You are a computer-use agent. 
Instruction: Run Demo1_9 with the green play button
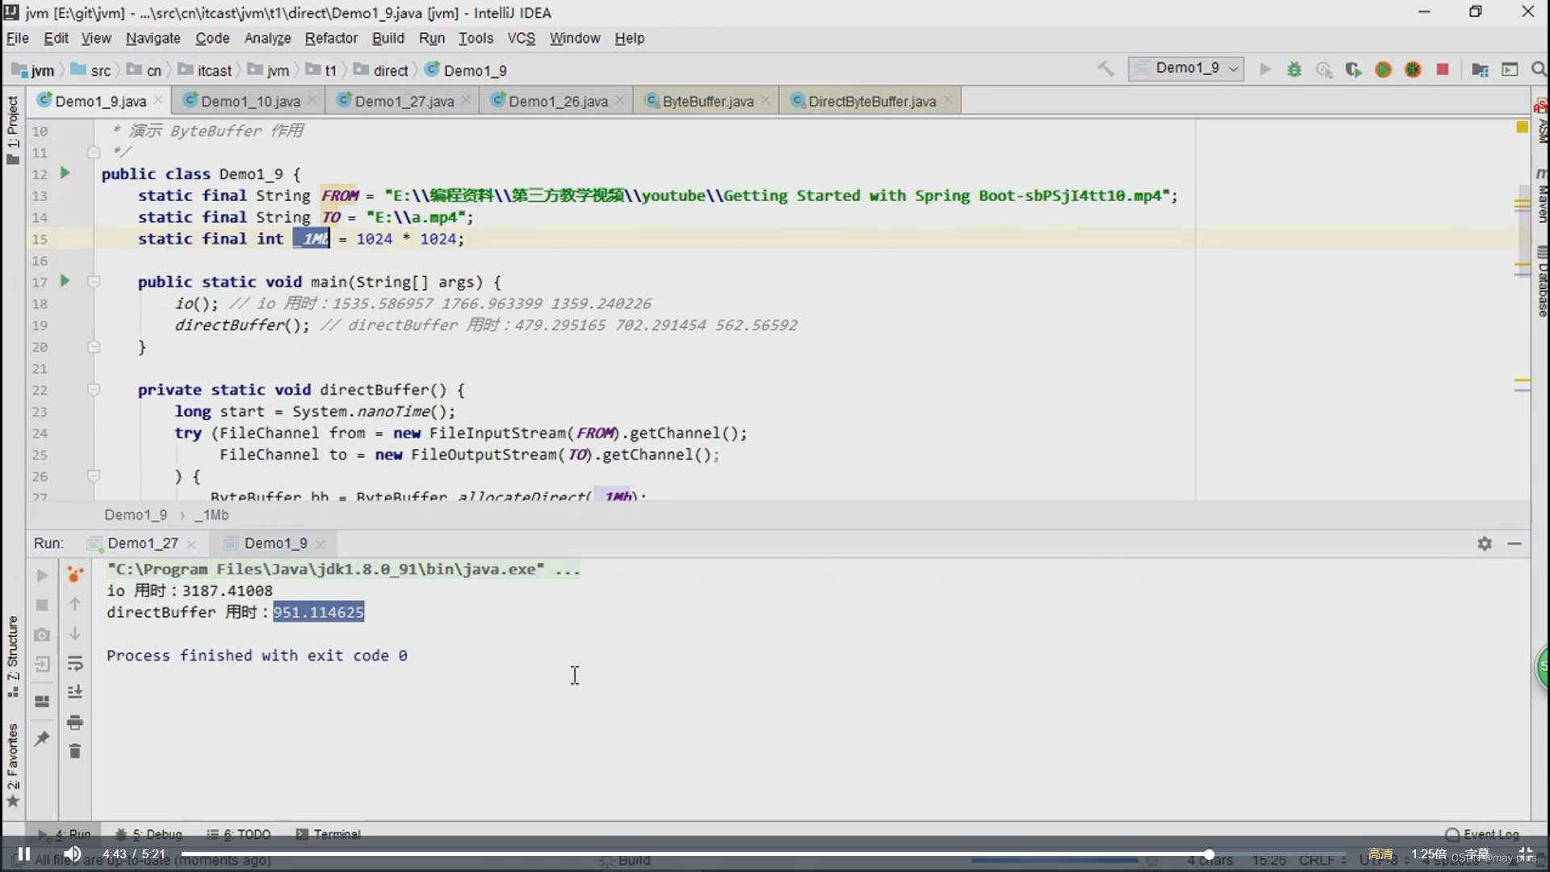pyautogui.click(x=1265, y=69)
